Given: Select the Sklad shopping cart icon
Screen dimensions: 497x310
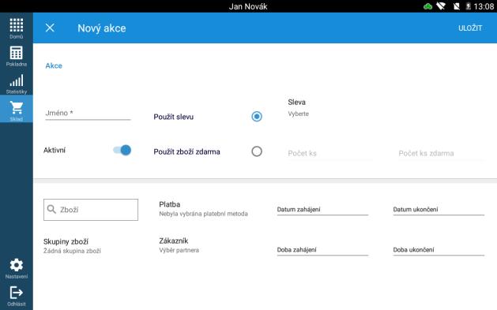Looking at the screenshot, I should (x=16, y=108).
